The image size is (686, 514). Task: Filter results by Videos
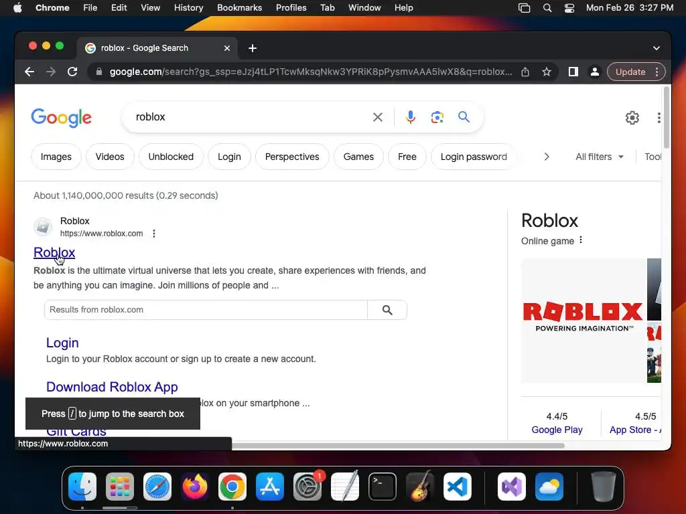pos(110,157)
